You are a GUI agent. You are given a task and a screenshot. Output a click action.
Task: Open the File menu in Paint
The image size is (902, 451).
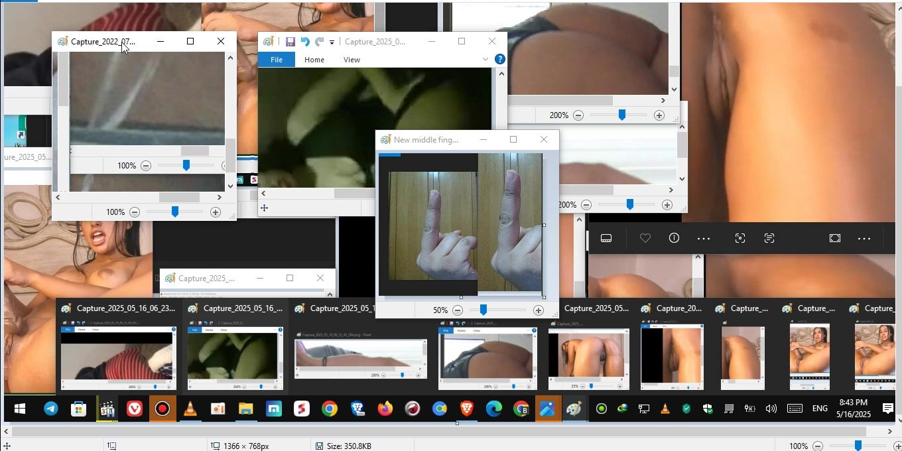277,60
